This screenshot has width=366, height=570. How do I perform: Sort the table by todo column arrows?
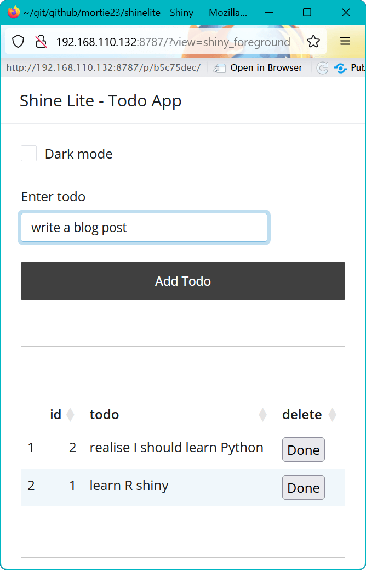262,415
